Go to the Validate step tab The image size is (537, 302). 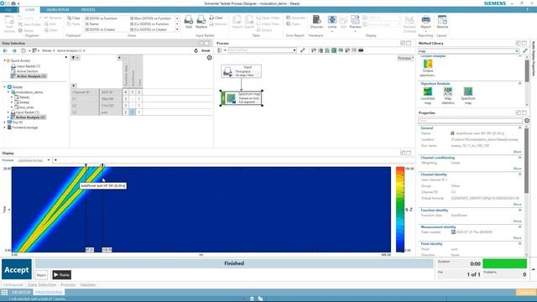(87, 285)
